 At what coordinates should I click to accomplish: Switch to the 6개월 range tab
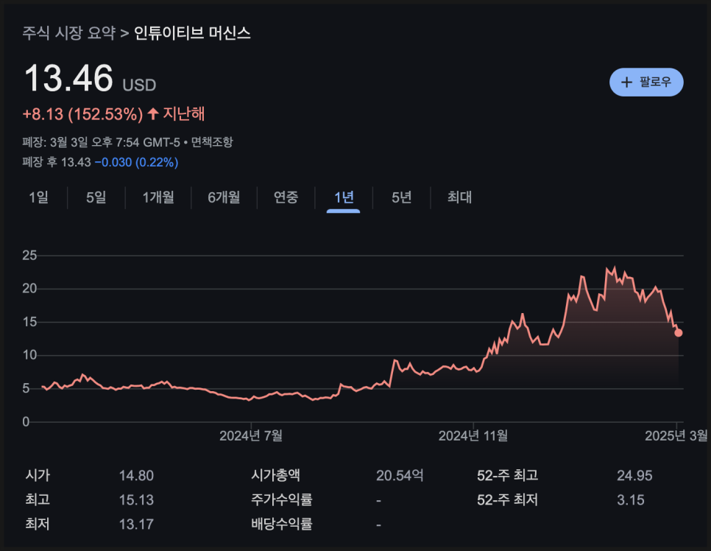pos(224,197)
